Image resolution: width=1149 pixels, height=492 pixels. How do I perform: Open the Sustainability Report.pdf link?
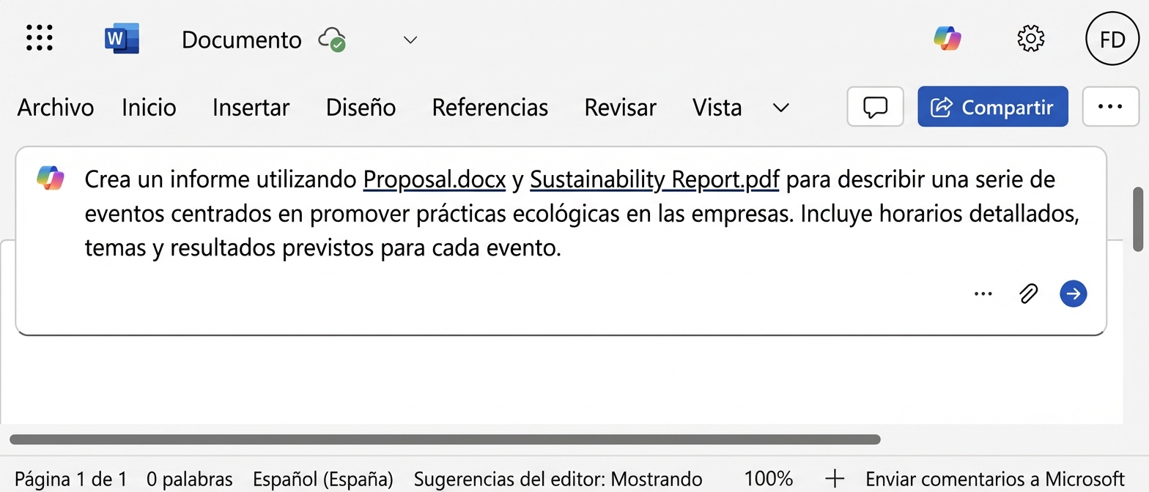point(654,179)
